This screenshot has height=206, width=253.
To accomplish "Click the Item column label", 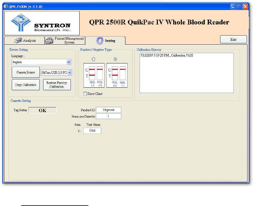I will coord(77,125).
